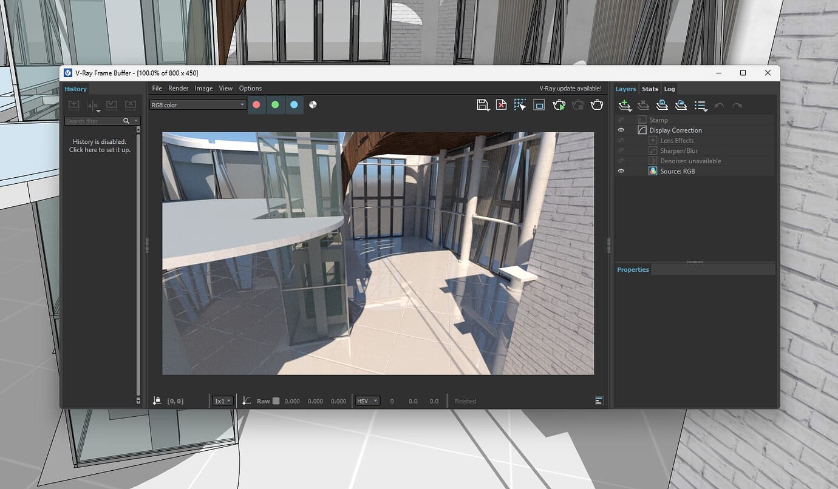Toggle visibility of Source: RGB layer

621,170
